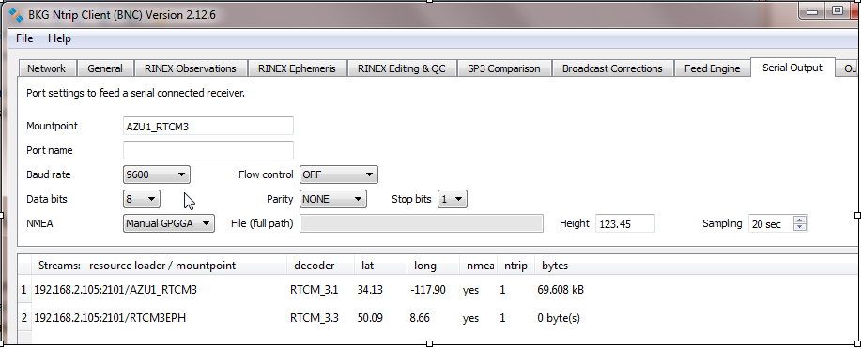861x349 pixels.
Task: Click row header number 2
Action: [x=24, y=318]
